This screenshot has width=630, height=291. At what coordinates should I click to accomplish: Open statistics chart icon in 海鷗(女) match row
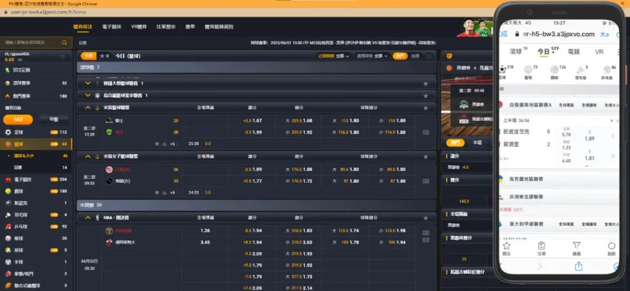[x=164, y=193]
